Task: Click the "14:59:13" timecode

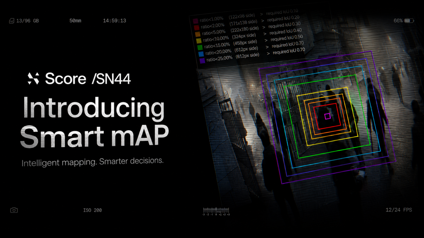Action: [x=114, y=21]
